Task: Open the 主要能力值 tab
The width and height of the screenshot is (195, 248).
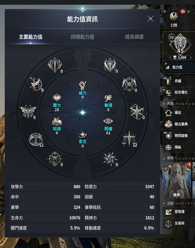Action: [30, 37]
